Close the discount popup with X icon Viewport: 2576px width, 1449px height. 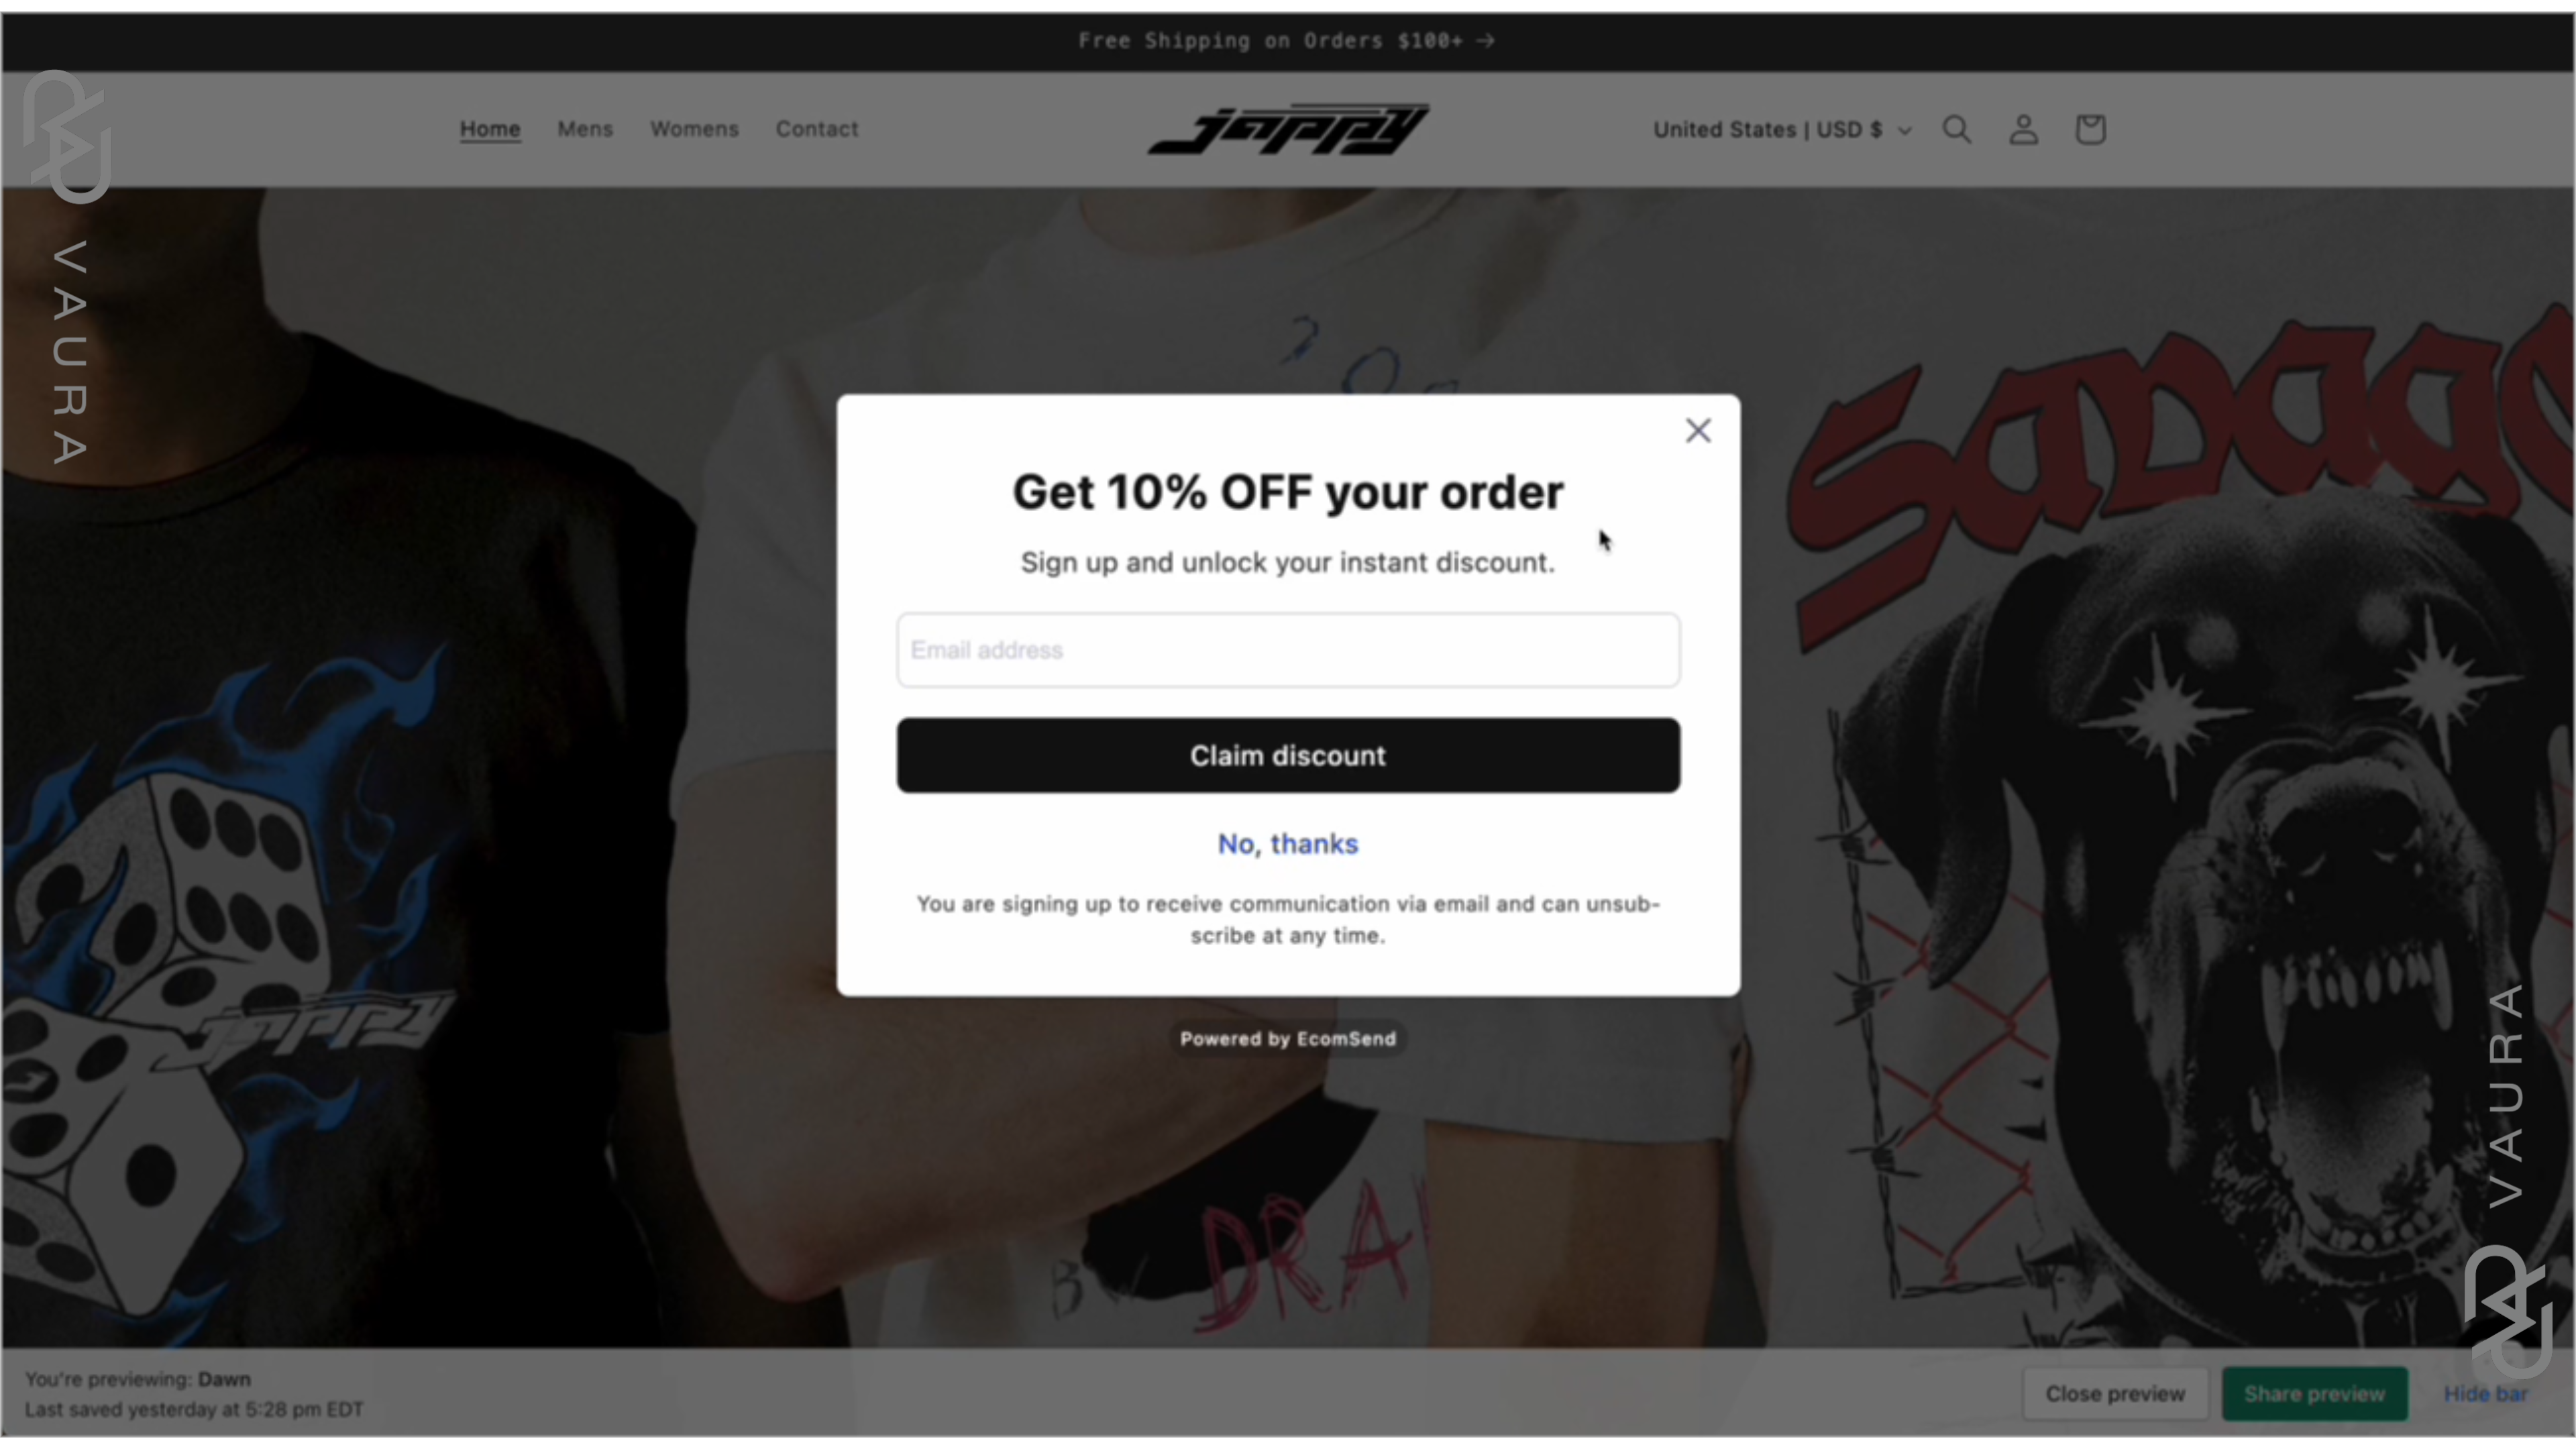[1697, 431]
